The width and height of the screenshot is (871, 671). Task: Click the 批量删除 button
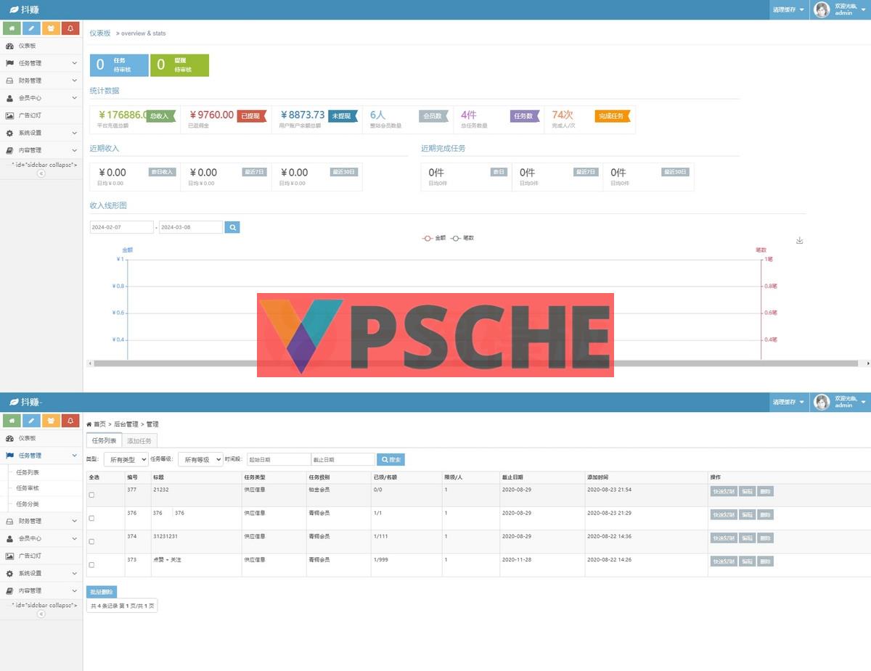pos(101,592)
